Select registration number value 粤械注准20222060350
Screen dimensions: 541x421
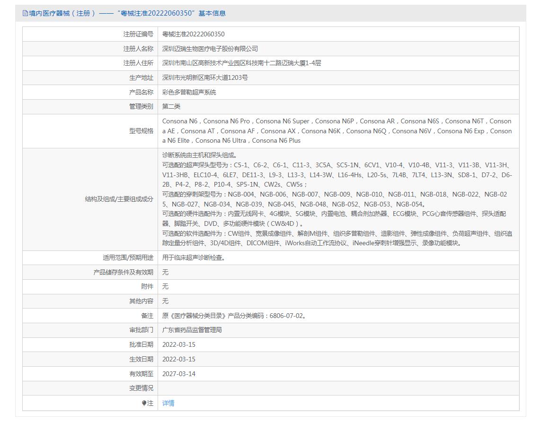coord(193,34)
